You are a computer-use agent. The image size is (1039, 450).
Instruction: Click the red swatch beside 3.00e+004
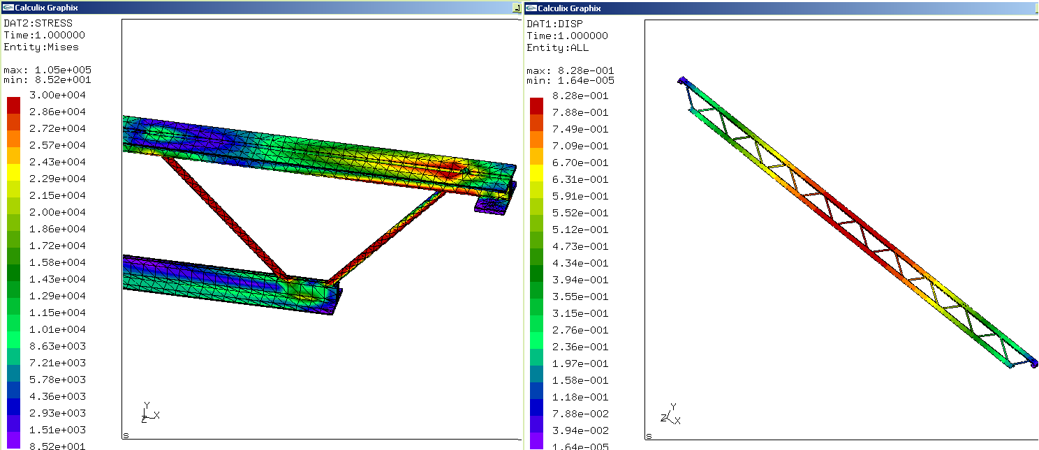(x=13, y=105)
